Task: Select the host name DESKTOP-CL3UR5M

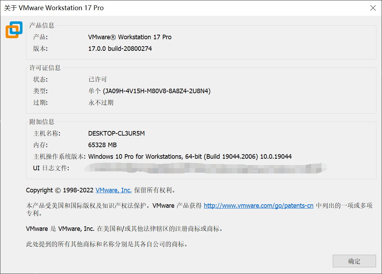Action: [116, 133]
